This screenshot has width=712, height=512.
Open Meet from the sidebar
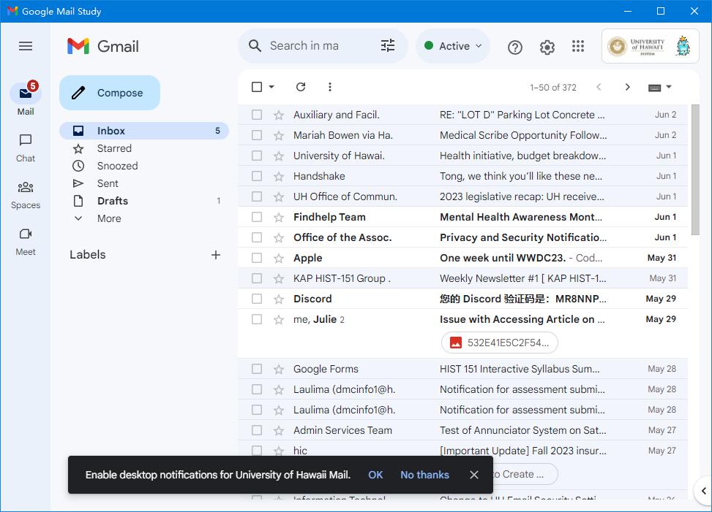tap(26, 242)
